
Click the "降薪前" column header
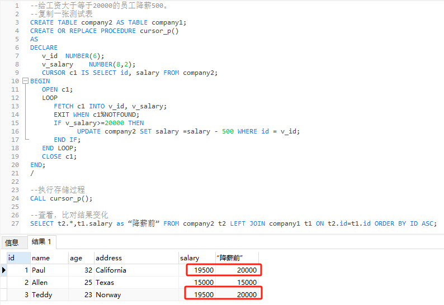237,258
